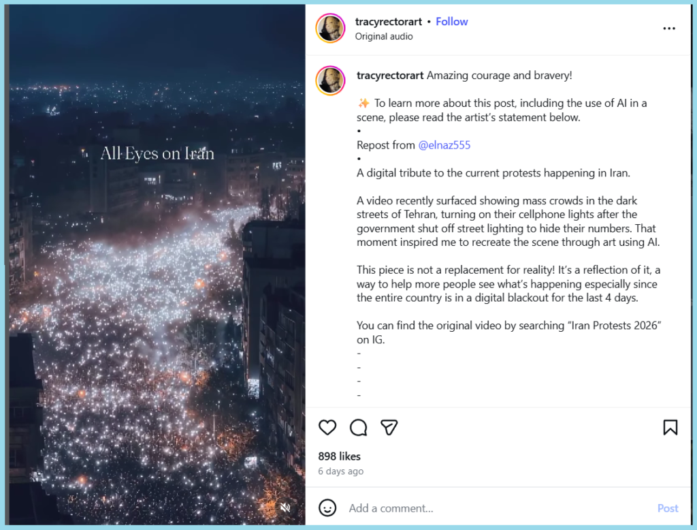Image resolution: width=697 pixels, height=530 pixels.
Task: Like the post with the heart icon
Action: coord(327,428)
